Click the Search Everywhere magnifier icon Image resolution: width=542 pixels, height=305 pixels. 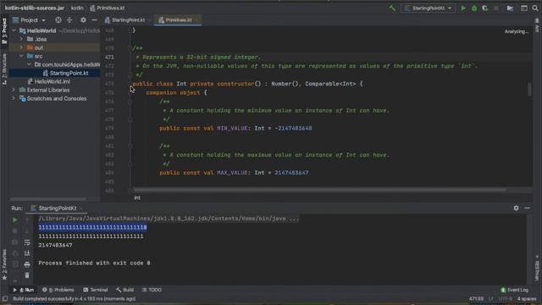pos(535,8)
